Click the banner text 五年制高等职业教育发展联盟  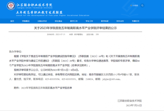39,12
